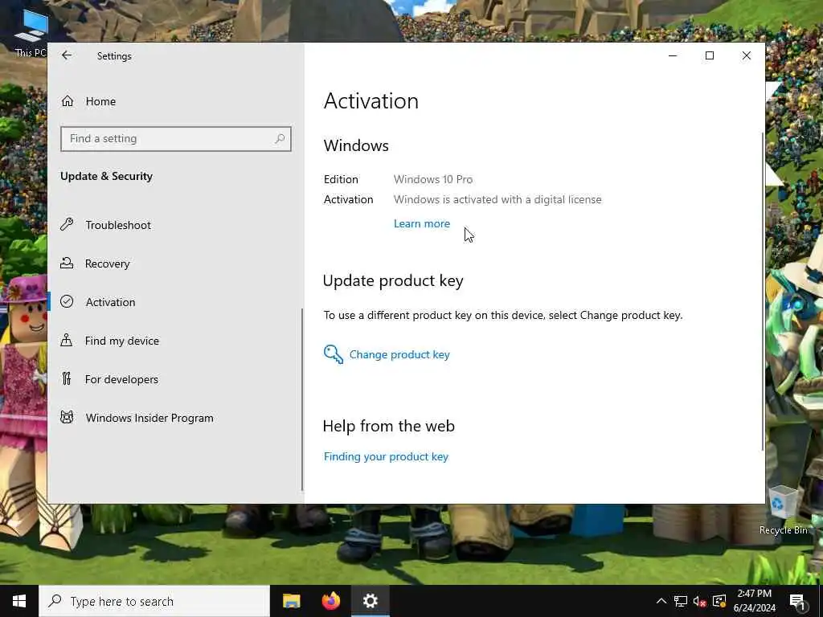Show hidden system tray icons
The width and height of the screenshot is (823, 617).
click(661, 601)
